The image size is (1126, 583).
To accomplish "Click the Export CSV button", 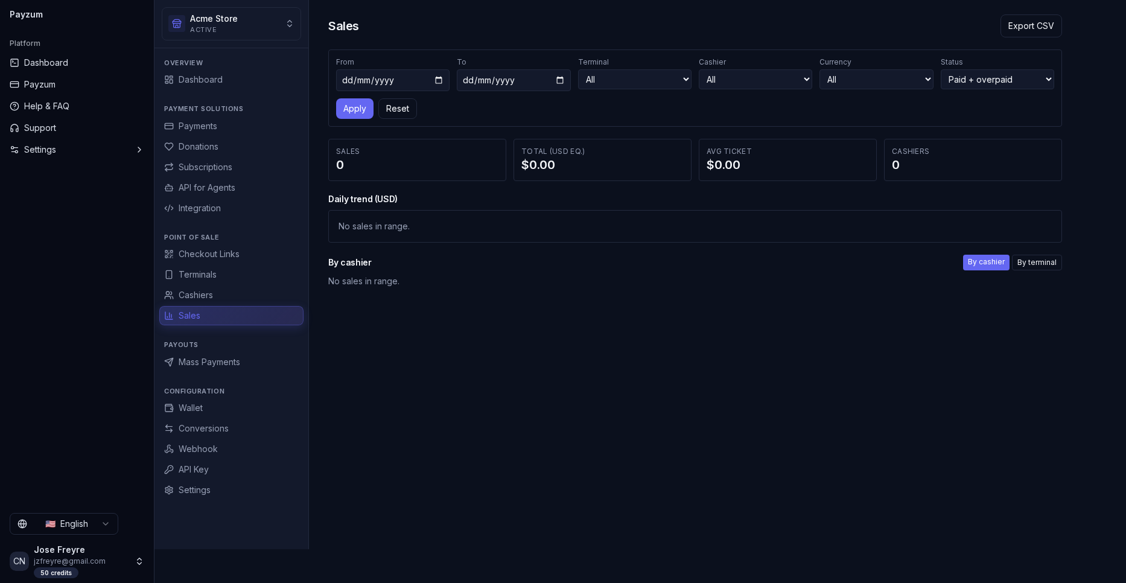I will point(1031,26).
